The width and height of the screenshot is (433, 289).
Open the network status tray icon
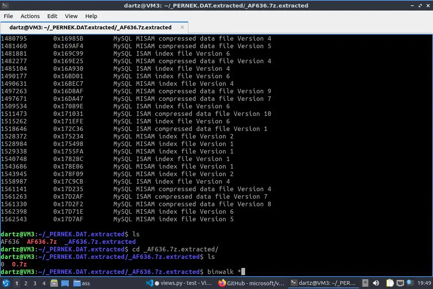(400, 283)
